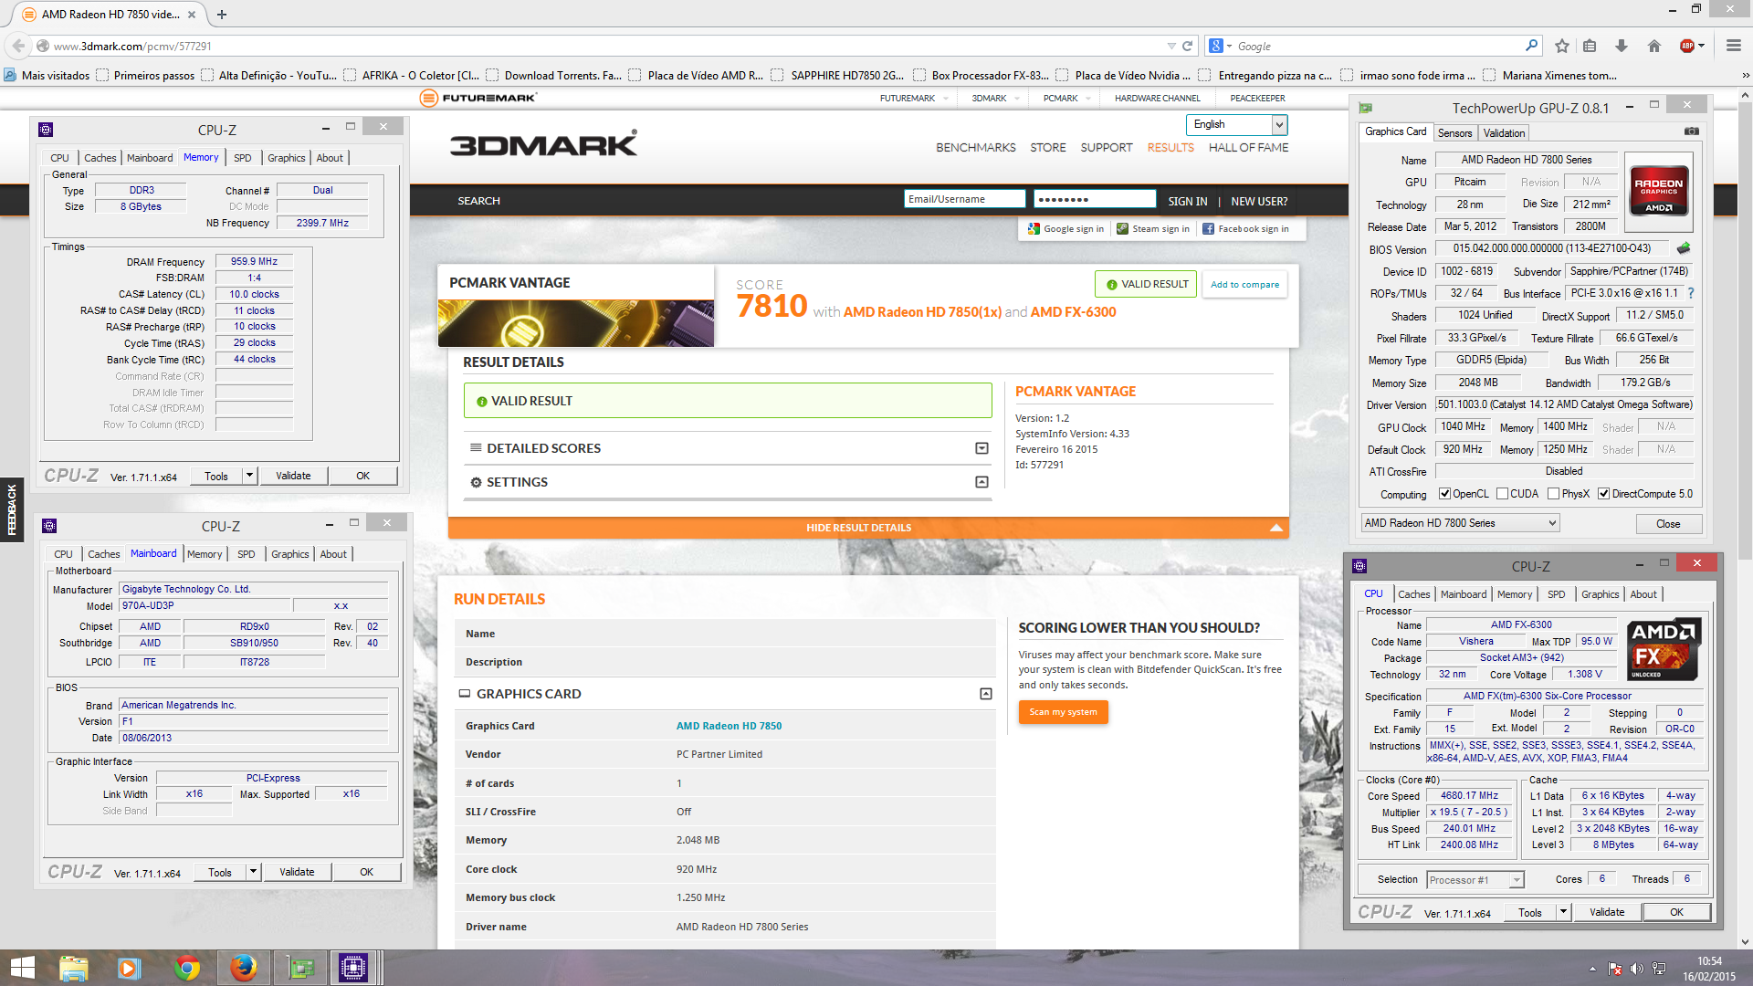Open GPU-Z taskbar icon
Image resolution: width=1753 pixels, height=986 pixels.
pos(300,968)
